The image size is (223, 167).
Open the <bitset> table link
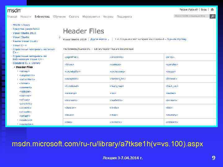[69, 64]
